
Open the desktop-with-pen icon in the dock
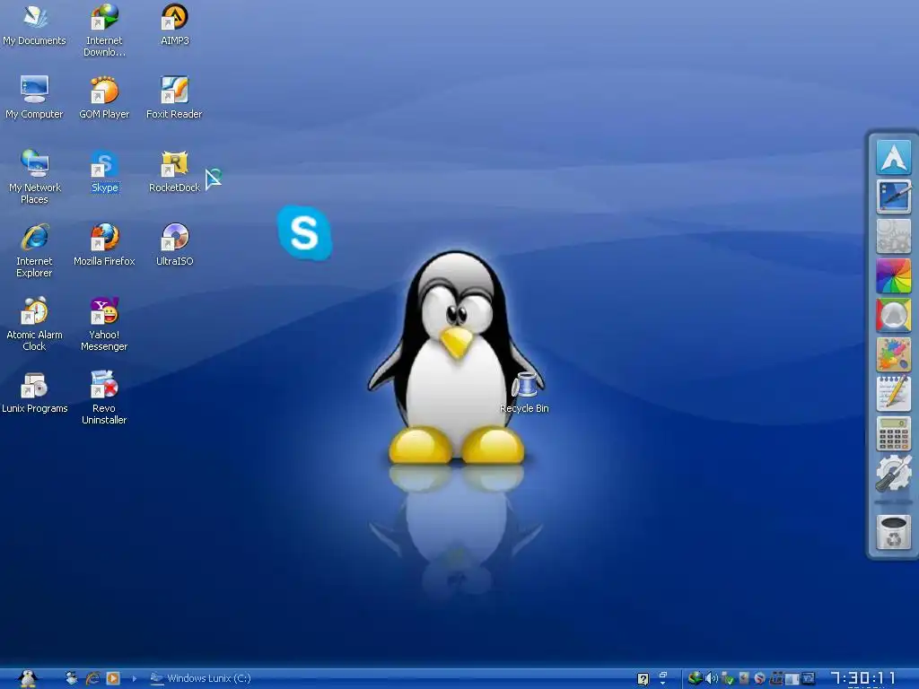coord(893,196)
